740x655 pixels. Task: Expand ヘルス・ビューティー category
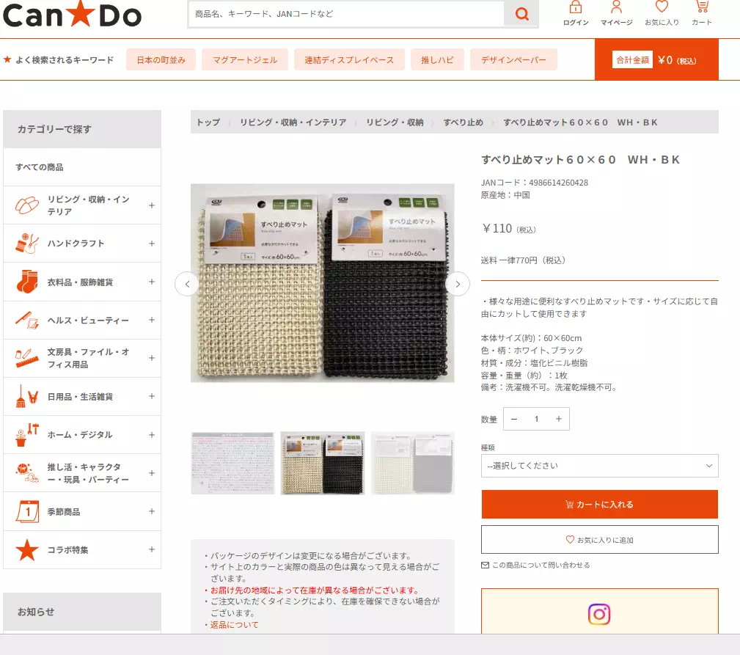(x=152, y=320)
